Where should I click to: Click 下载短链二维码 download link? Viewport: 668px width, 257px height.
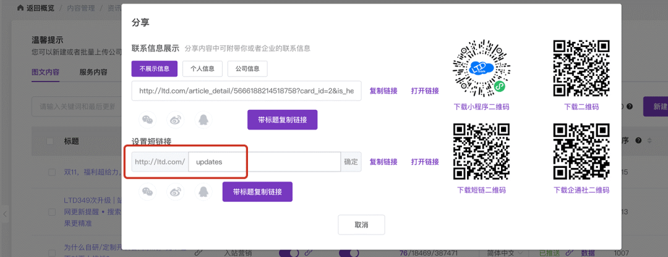(x=481, y=190)
